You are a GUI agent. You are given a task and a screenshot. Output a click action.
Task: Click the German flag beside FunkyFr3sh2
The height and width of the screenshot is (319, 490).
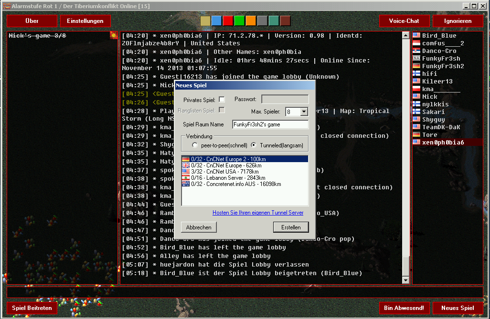click(x=416, y=66)
